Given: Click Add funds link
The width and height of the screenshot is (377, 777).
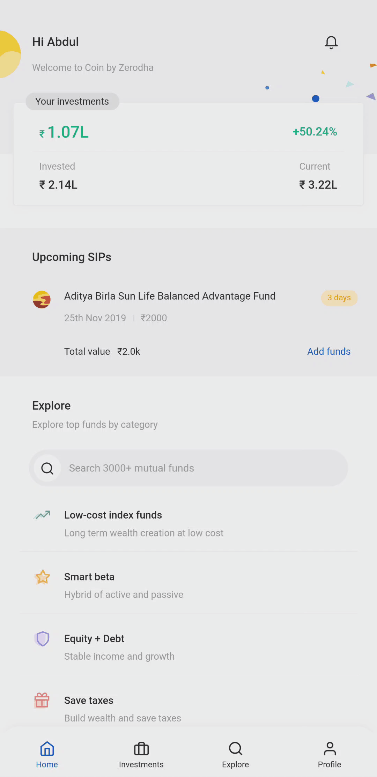Looking at the screenshot, I should 328,351.
